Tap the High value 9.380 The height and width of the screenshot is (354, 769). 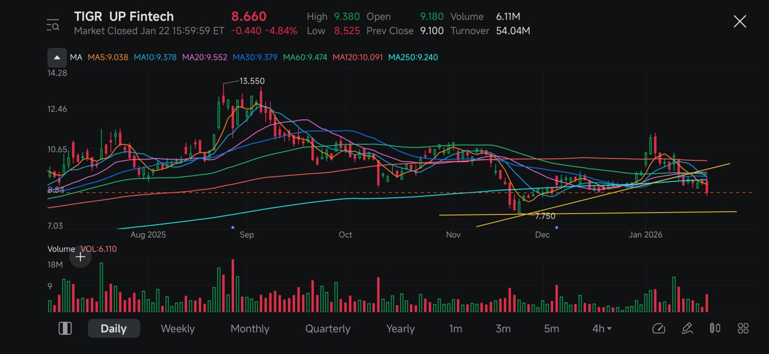click(x=347, y=16)
